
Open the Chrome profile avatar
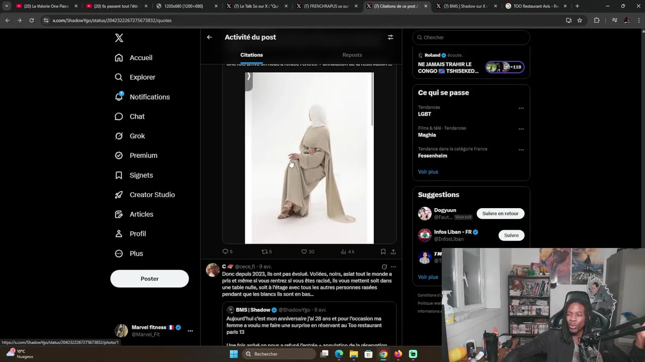[x=627, y=21]
